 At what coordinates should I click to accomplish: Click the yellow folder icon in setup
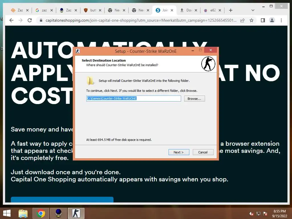pos(90,81)
